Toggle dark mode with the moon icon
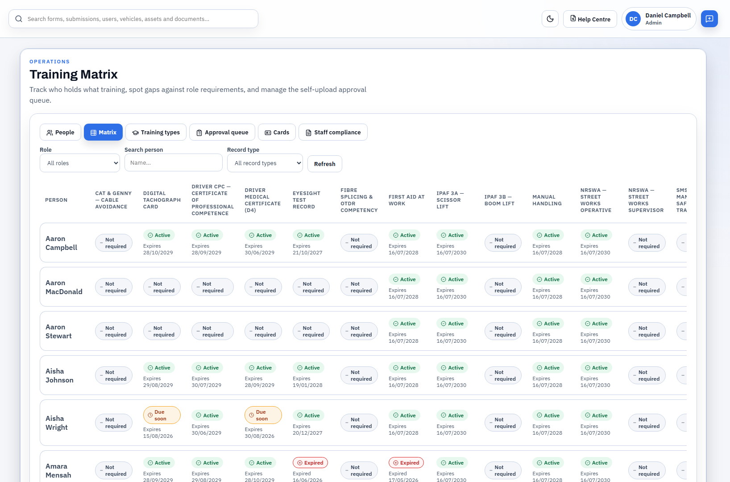 coord(550,19)
